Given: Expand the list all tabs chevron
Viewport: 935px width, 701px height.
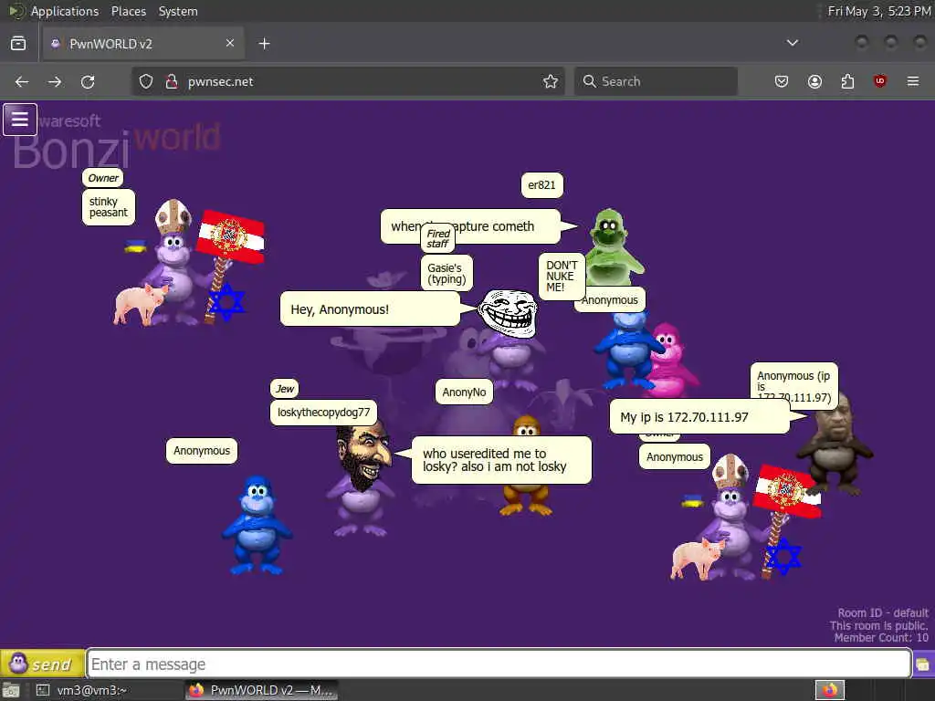Looking at the screenshot, I should point(792,43).
